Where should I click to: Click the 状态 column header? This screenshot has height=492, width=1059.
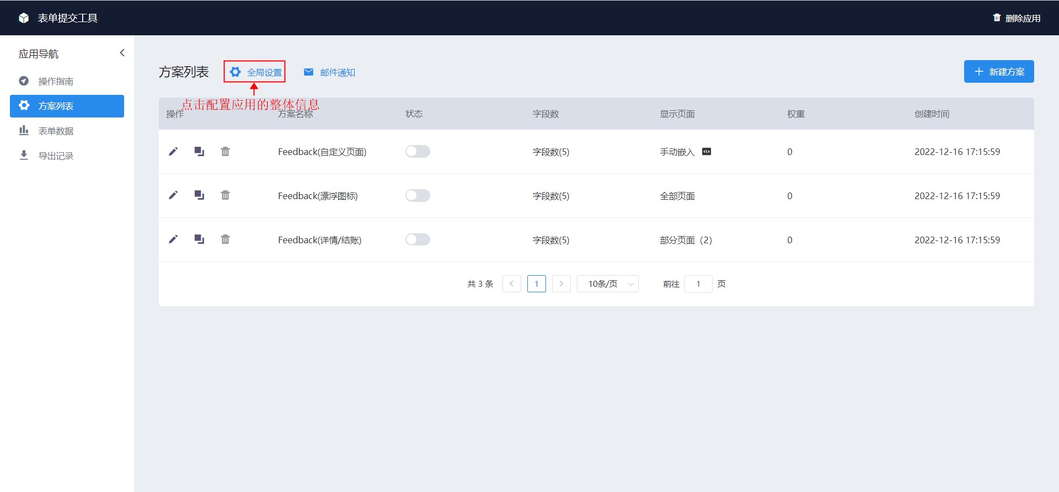(x=414, y=114)
